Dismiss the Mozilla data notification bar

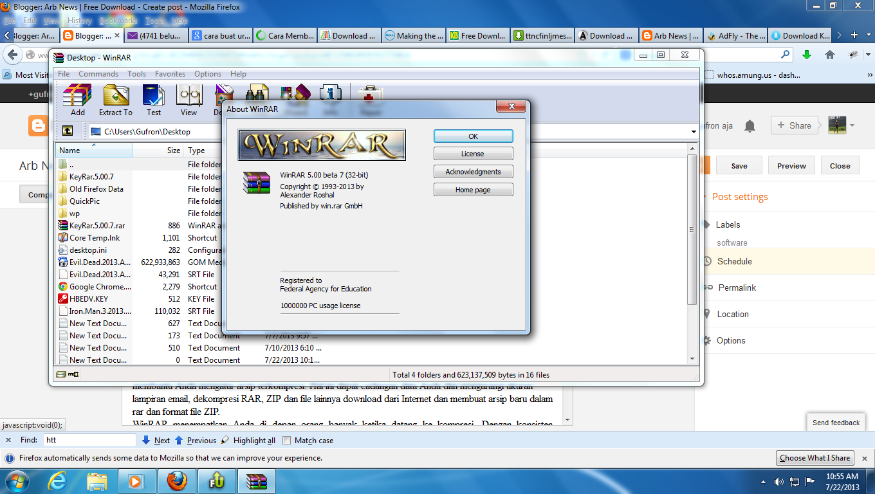863,459
